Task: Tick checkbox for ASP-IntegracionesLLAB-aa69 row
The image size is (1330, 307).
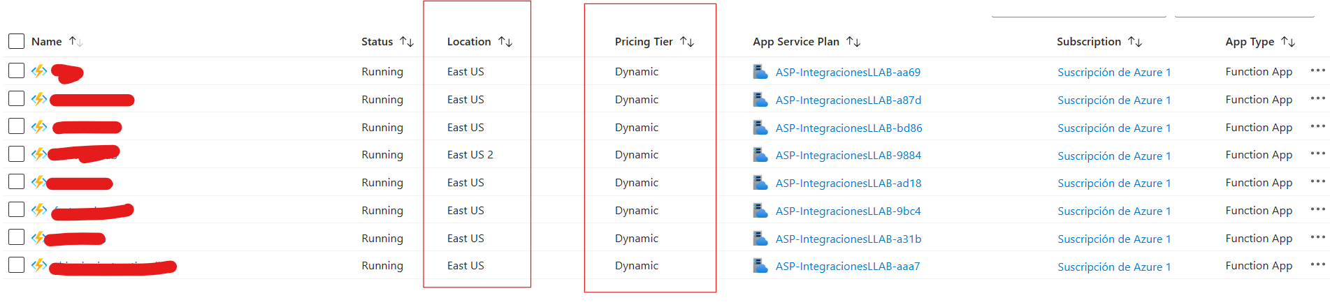Action: click(16, 70)
